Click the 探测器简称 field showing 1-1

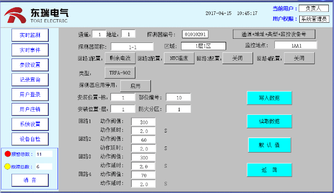coord(132,47)
